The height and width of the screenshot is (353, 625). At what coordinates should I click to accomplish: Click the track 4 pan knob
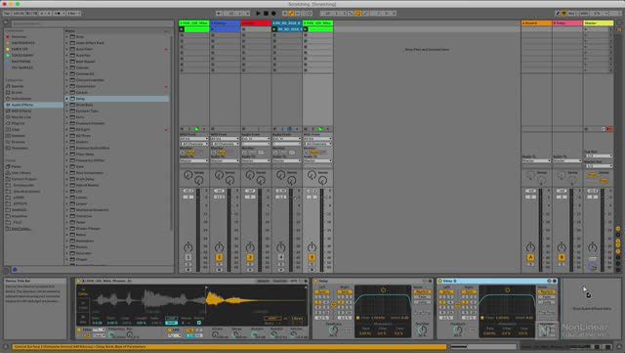pos(280,247)
